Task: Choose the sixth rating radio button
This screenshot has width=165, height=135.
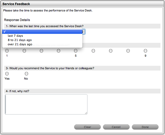Action: (x=93, y=51)
